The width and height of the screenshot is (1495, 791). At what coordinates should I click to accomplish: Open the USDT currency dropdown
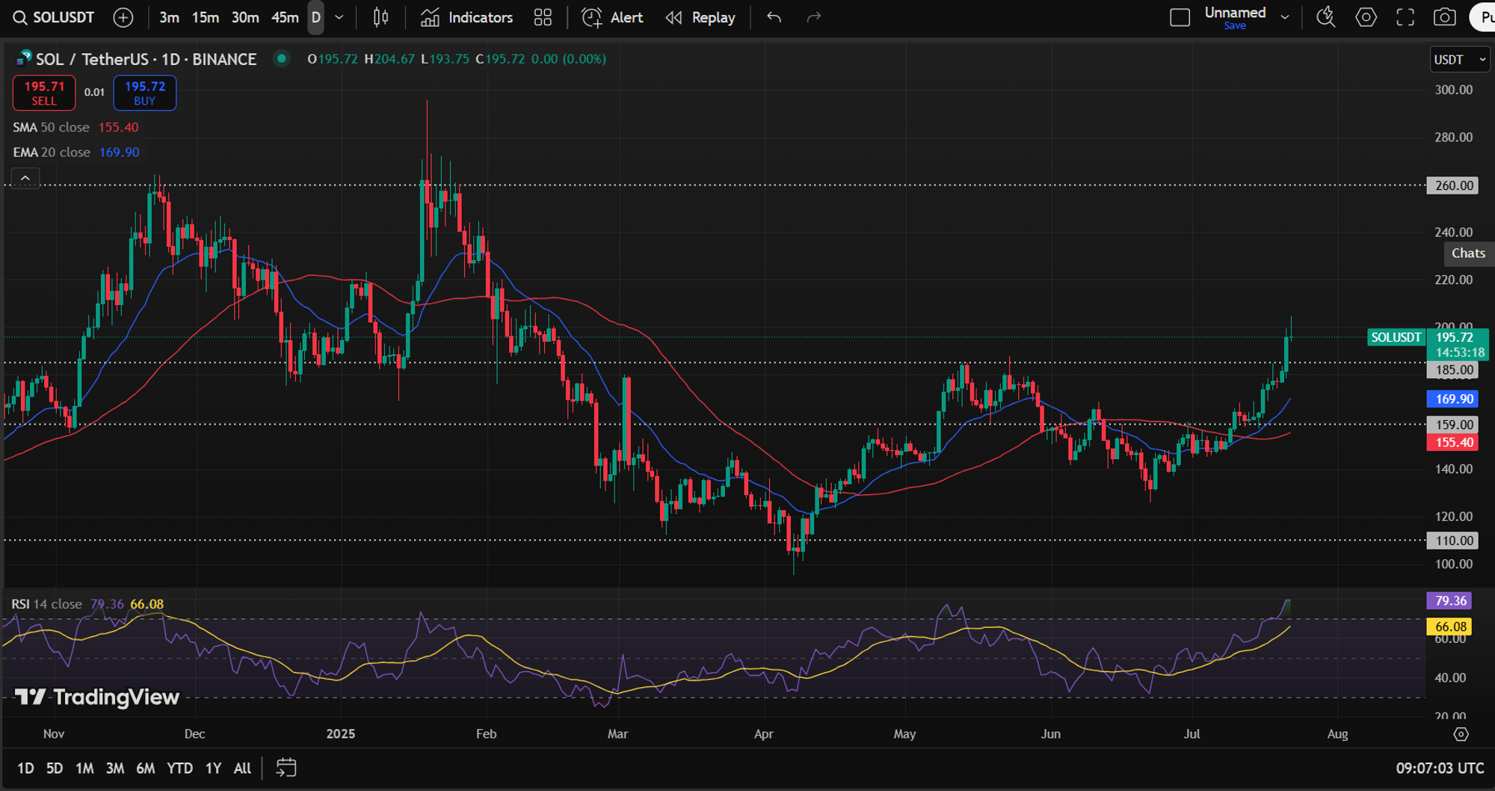tap(1459, 60)
